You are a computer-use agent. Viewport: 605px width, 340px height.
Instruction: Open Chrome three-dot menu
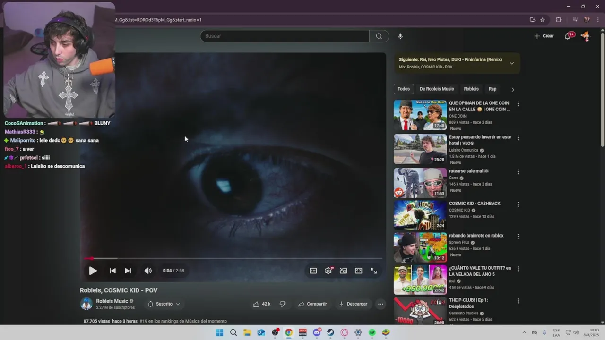coord(597,20)
